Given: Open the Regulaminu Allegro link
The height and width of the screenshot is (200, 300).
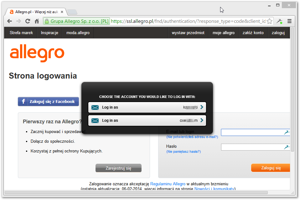Looking at the screenshot, I should coord(168,184).
